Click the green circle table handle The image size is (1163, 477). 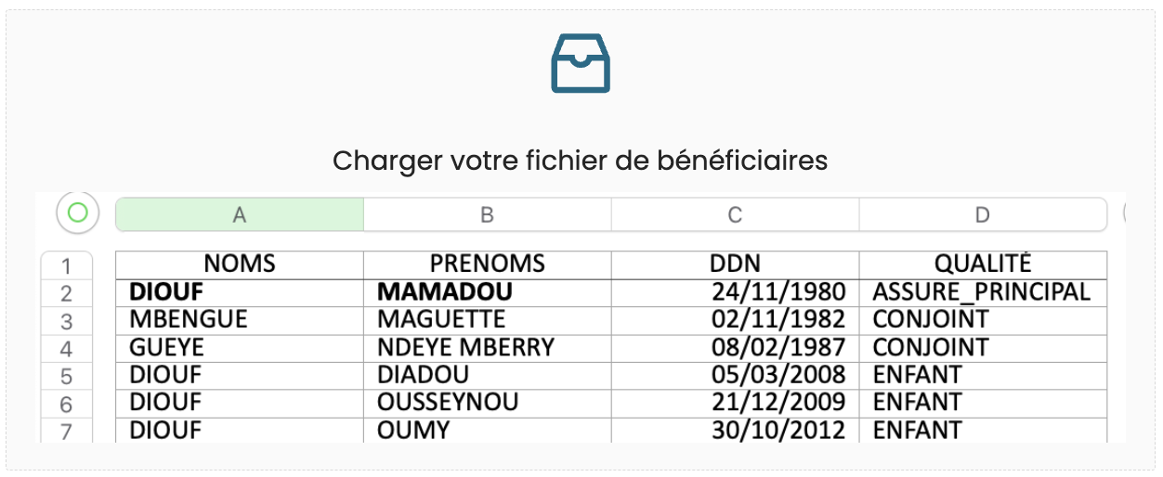coord(78,213)
